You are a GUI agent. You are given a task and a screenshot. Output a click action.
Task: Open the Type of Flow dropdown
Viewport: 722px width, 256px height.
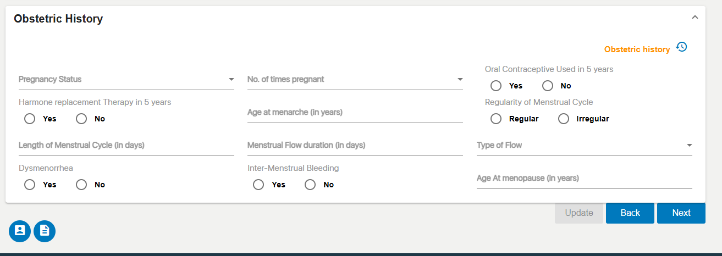click(584, 145)
